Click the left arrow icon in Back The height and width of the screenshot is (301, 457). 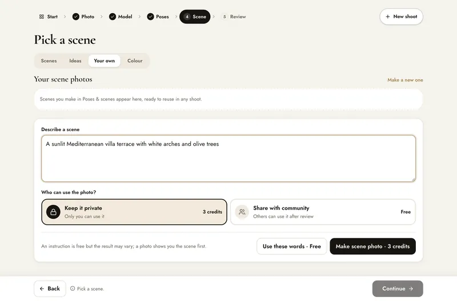(42, 288)
